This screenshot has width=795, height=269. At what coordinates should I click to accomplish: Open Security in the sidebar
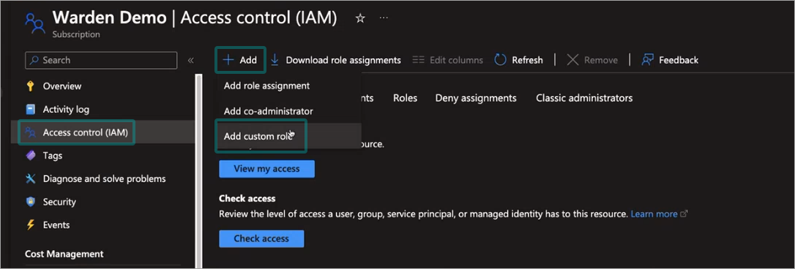pyautogui.click(x=59, y=202)
